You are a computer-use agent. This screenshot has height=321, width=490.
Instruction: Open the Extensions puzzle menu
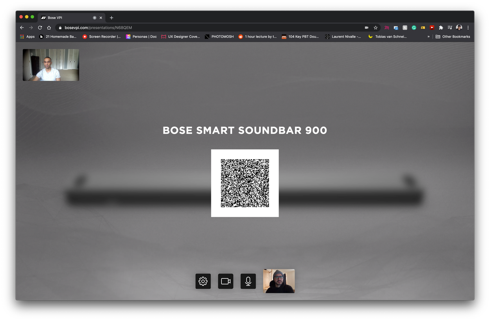pos(441,28)
